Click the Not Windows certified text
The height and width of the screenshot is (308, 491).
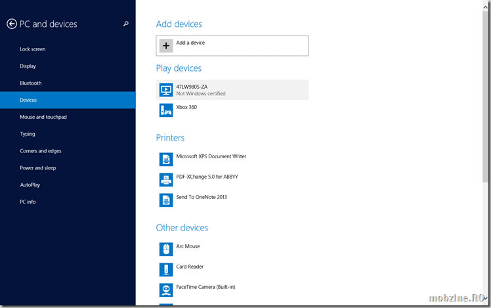click(x=201, y=94)
